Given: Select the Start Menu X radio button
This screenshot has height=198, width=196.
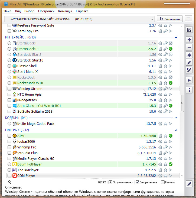Looking at the screenshot, I should click(x=9, y=72).
